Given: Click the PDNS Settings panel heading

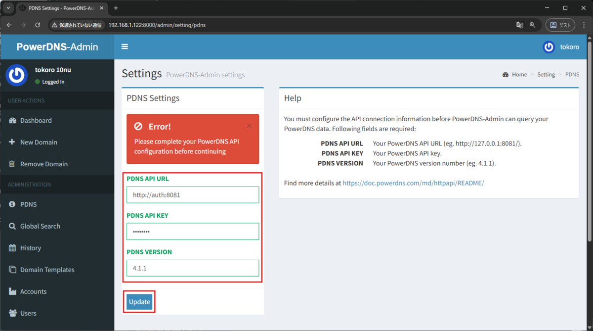Looking at the screenshot, I should (x=153, y=98).
